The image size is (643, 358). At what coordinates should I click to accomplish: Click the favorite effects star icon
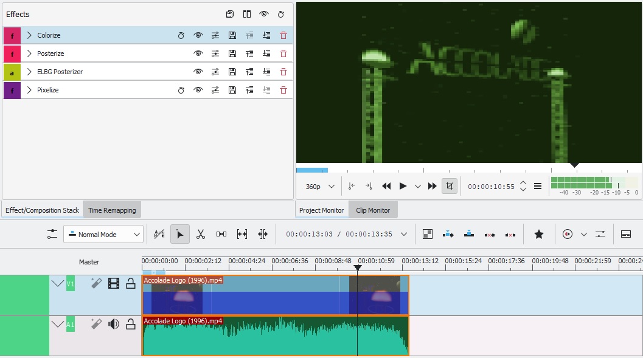(539, 234)
